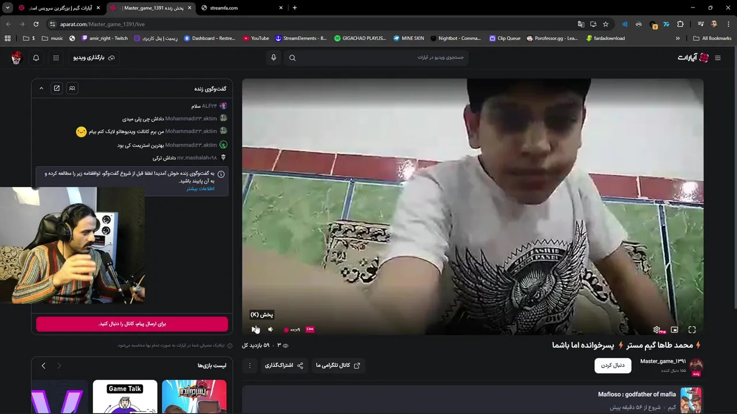Bookmark this page with the star icon
The image size is (737, 414).
coord(606,24)
